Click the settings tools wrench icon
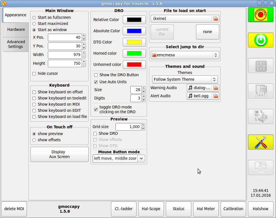Image resolution: width=276 pixels, height=218 pixels. click(261, 142)
